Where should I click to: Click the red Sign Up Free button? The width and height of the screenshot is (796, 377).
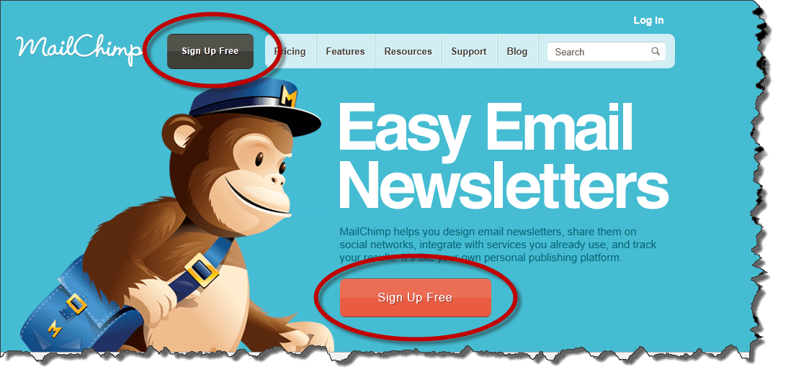pyautogui.click(x=415, y=297)
